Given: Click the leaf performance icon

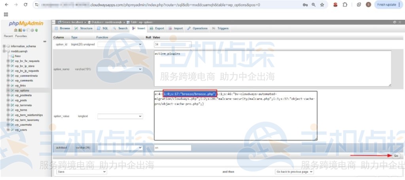Looking at the screenshot, I should (359, 5).
